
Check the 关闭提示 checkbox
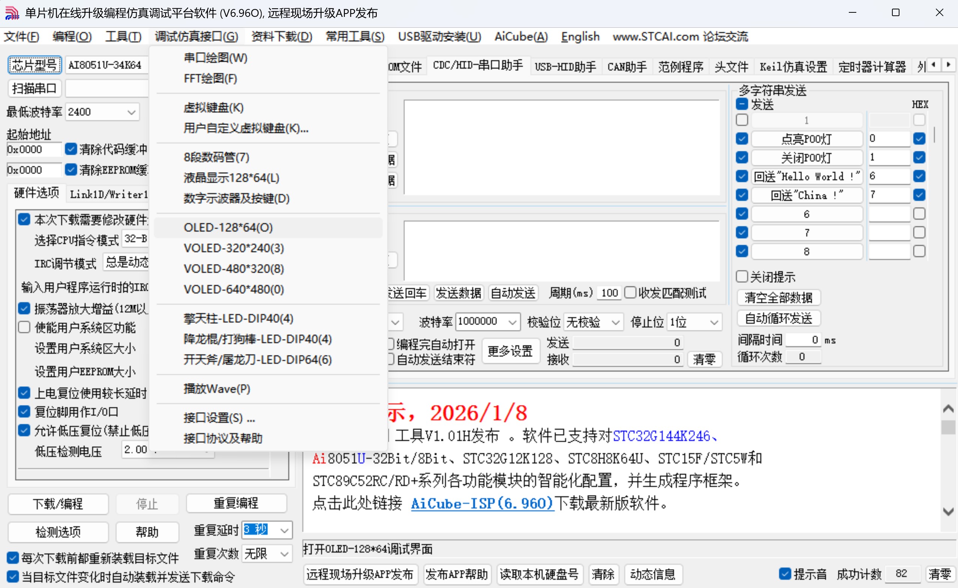[x=741, y=276]
